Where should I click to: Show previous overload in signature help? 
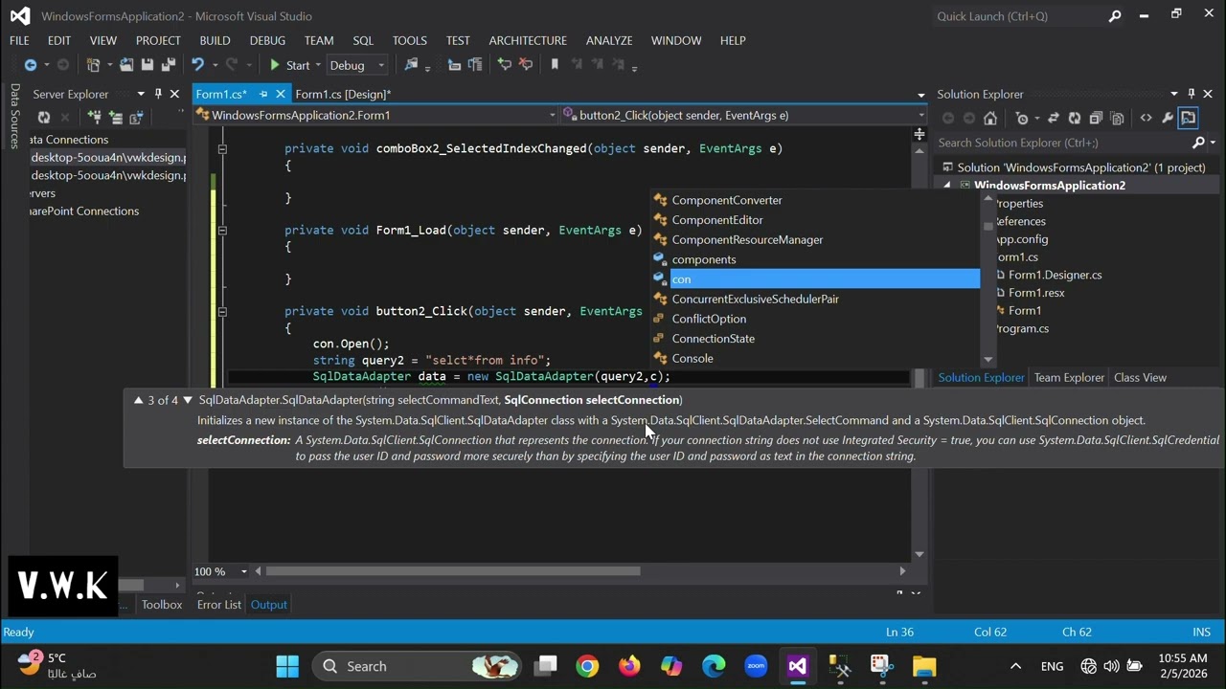(x=138, y=400)
